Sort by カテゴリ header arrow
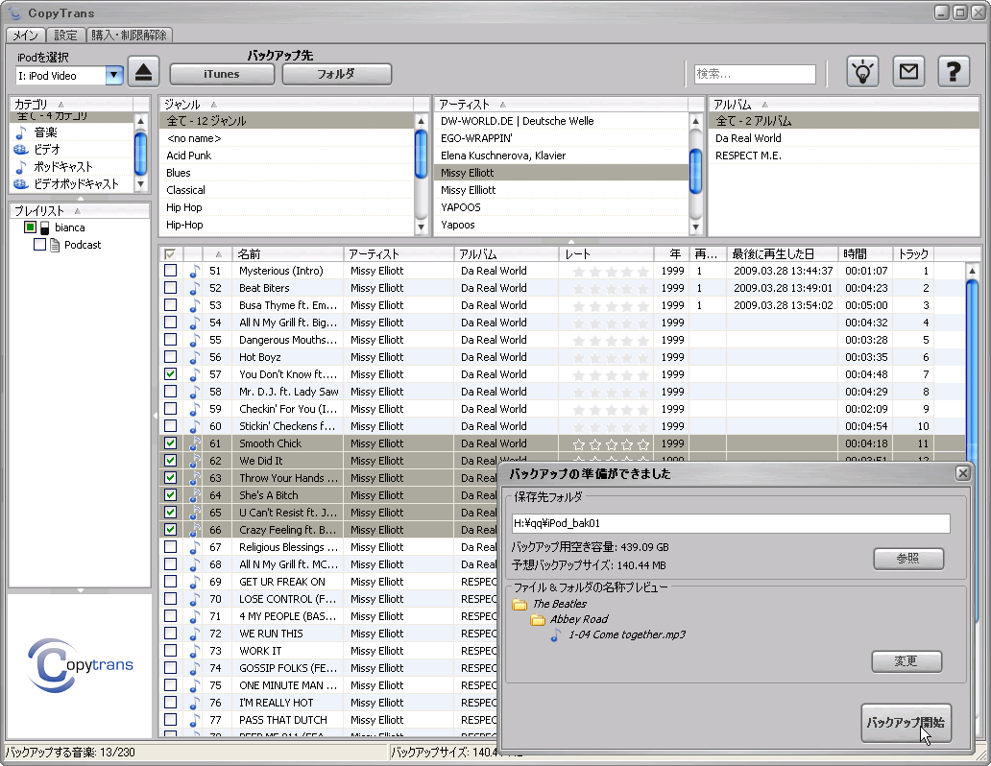Viewport: 991px width, 766px height. [61, 105]
